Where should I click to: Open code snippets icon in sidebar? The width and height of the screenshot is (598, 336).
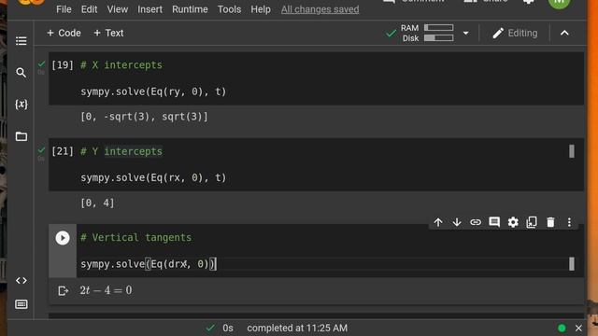[x=21, y=280]
